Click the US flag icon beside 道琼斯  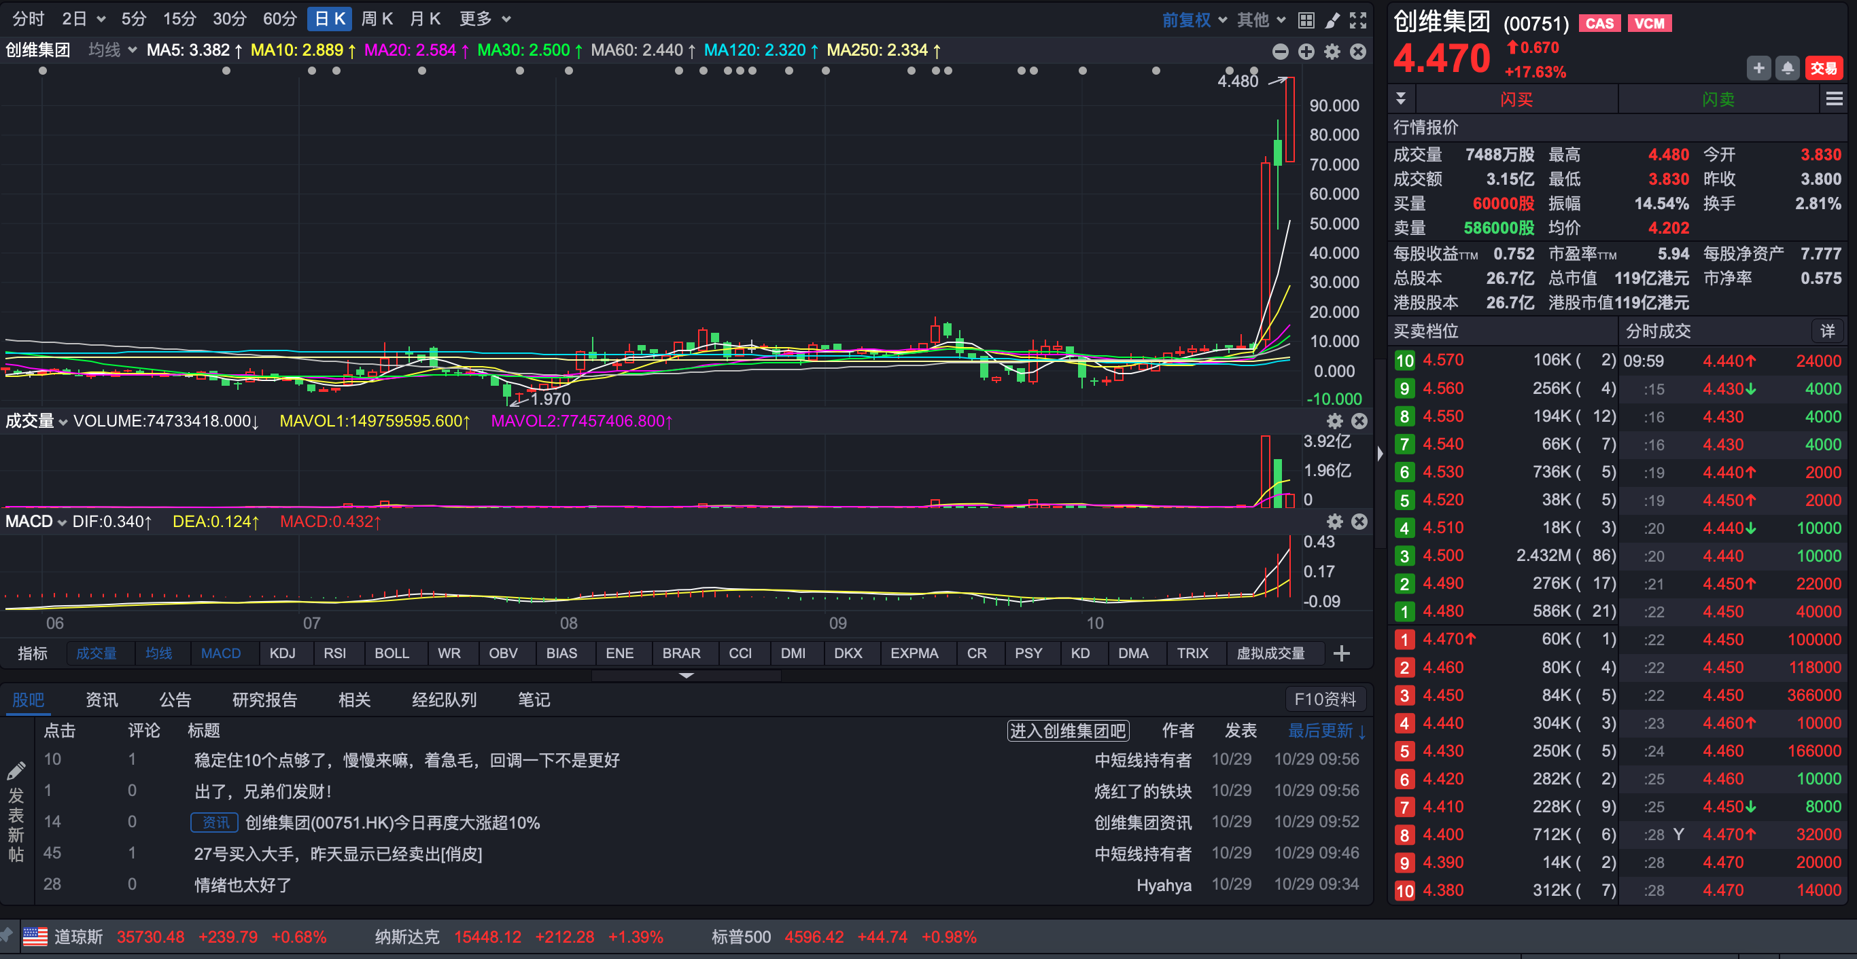click(x=35, y=937)
